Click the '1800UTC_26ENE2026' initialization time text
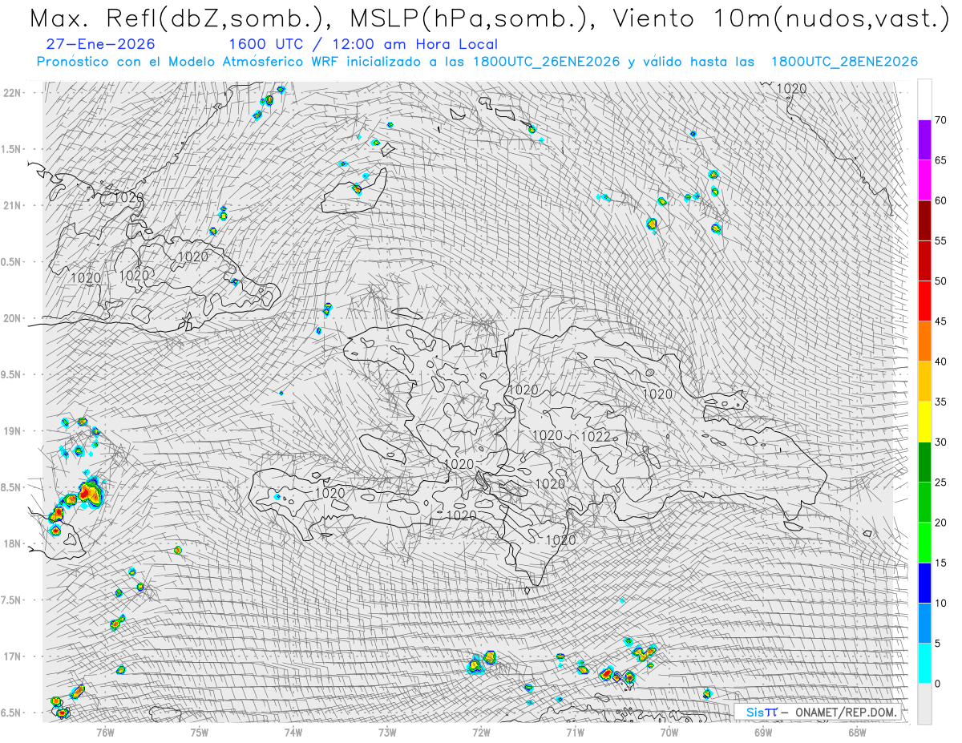962x743 pixels. point(547,62)
